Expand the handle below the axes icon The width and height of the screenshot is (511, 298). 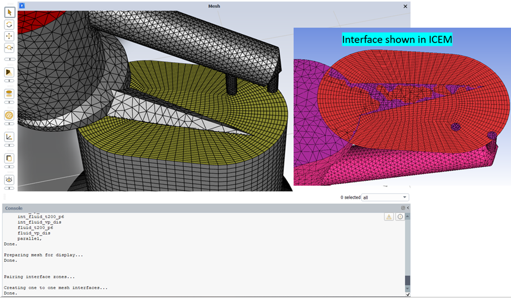pos(10,145)
